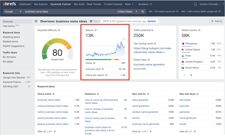Open Traffic share By domains

(9, 57)
